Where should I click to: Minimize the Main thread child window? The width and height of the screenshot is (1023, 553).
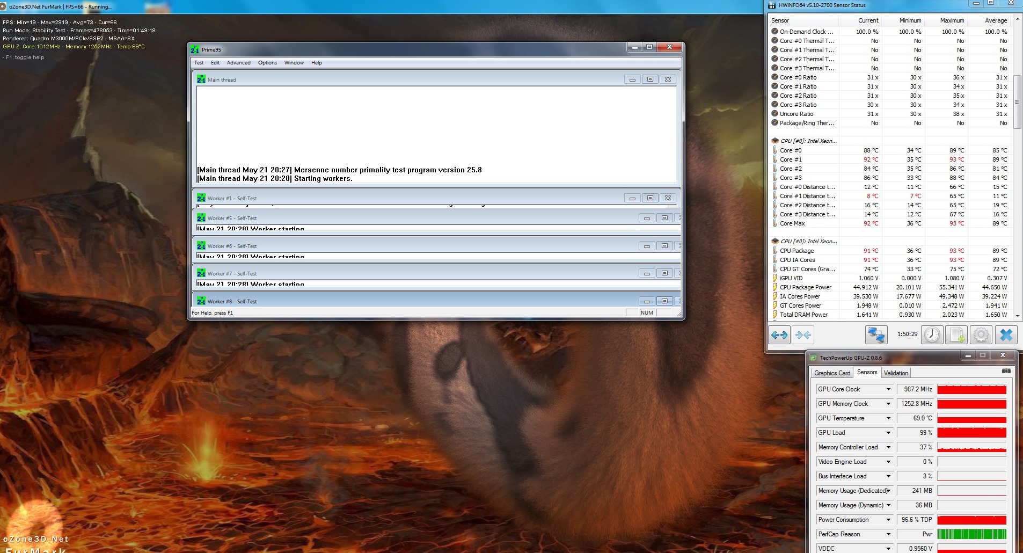pos(632,79)
